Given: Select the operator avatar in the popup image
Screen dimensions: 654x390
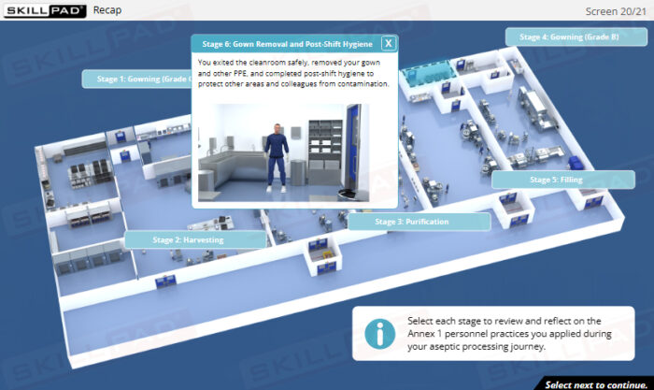Looking at the screenshot, I should (275, 155).
